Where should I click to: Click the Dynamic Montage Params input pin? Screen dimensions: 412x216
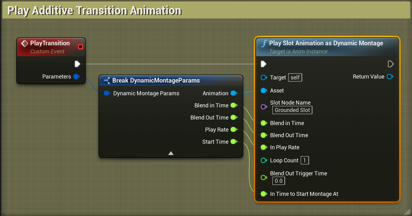pyautogui.click(x=107, y=93)
